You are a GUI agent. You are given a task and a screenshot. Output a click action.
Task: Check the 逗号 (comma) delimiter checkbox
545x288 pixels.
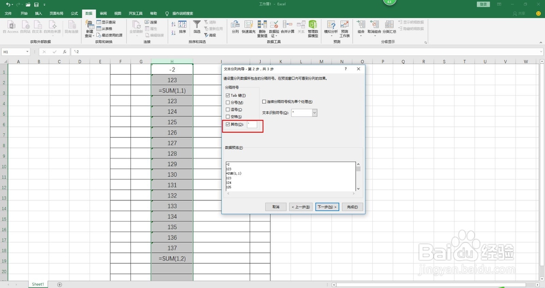[x=228, y=109]
